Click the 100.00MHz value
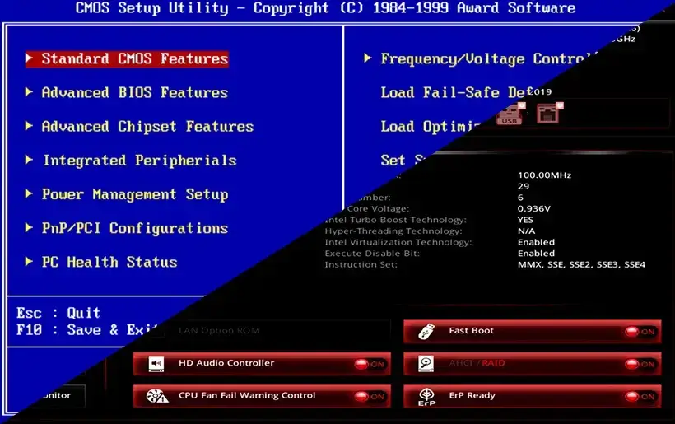 coord(544,175)
